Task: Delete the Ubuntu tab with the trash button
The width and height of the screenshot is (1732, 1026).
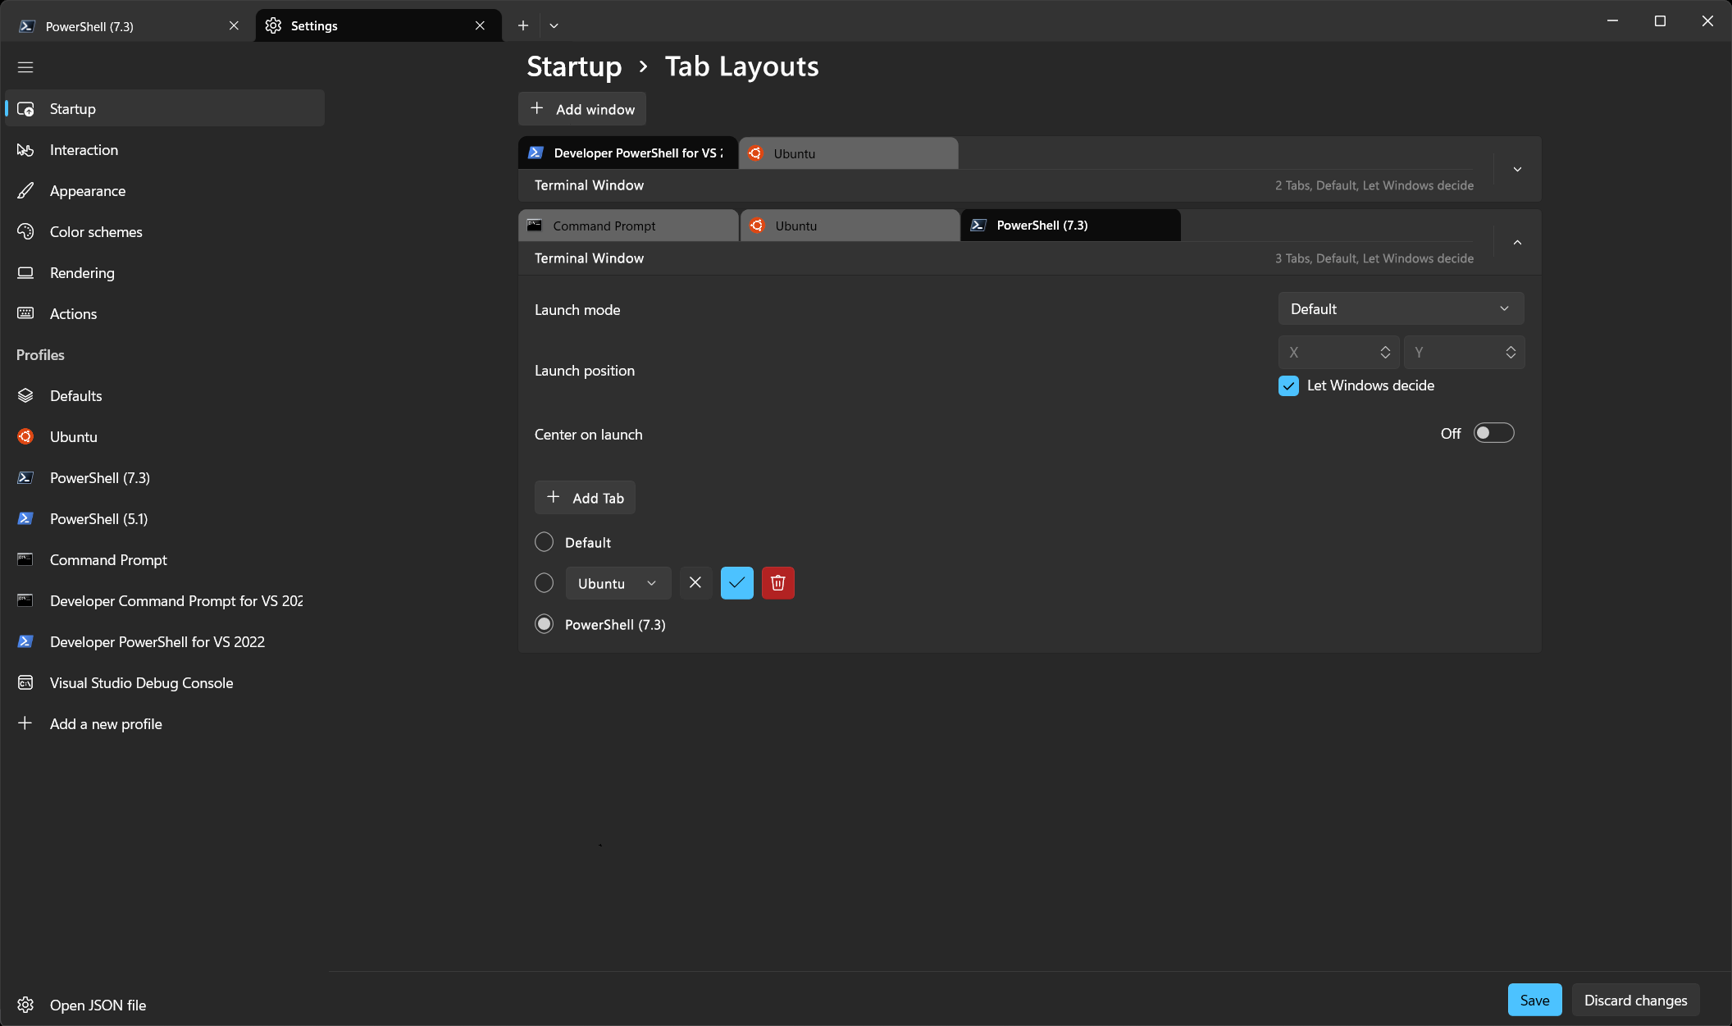Action: pyautogui.click(x=777, y=583)
